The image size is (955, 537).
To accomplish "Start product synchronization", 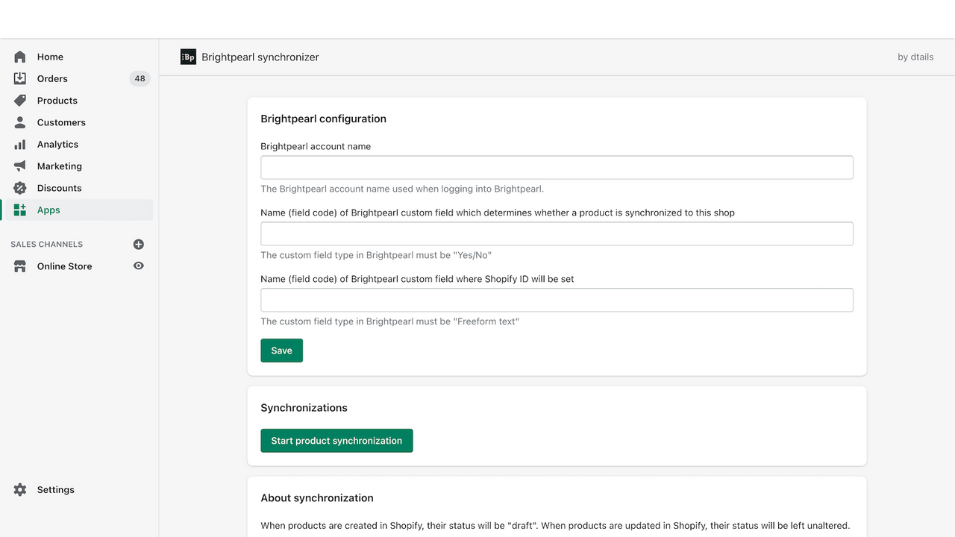I will click(x=336, y=441).
